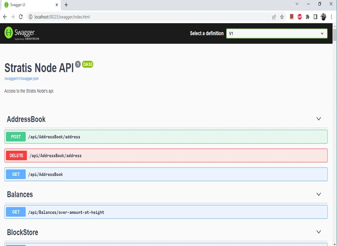The image size is (337, 246).
Task: Focus the localhost address bar URL
Action: [62, 17]
